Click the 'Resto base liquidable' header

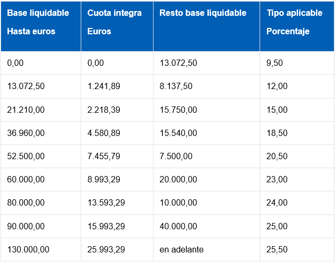203,13
